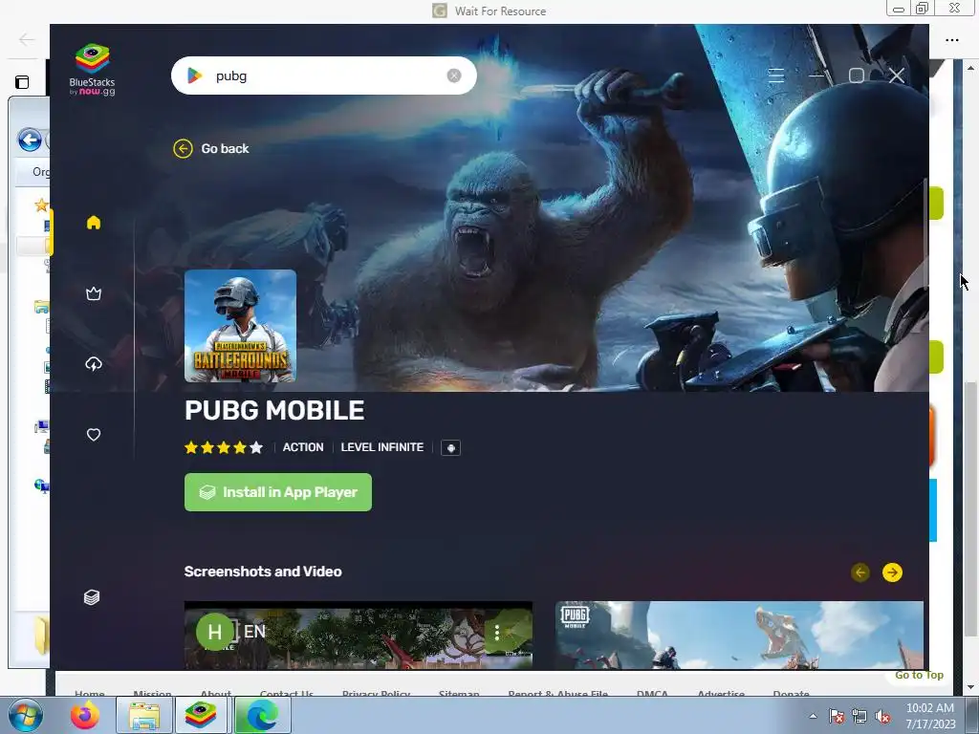The height and width of the screenshot is (734, 979).
Task: Click the BlueStacks by now.gg logo
Action: [x=93, y=69]
